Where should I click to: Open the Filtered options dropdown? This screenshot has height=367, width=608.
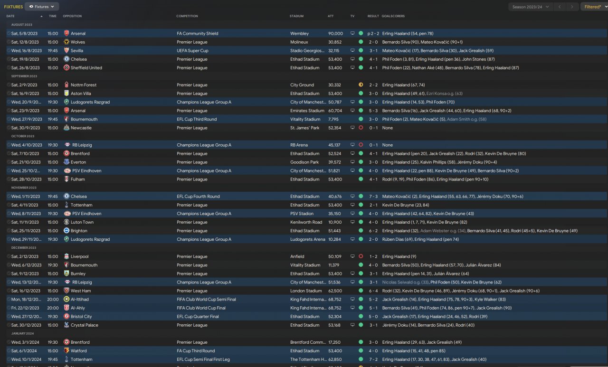point(594,7)
